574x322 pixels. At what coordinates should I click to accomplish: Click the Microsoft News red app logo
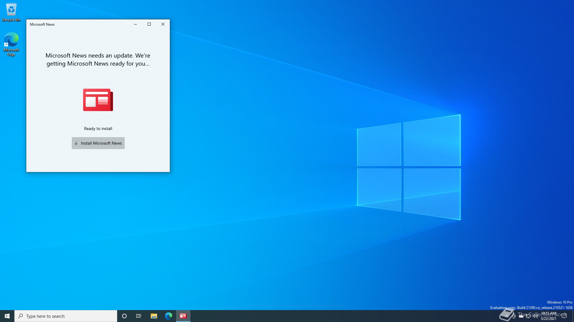click(x=98, y=100)
